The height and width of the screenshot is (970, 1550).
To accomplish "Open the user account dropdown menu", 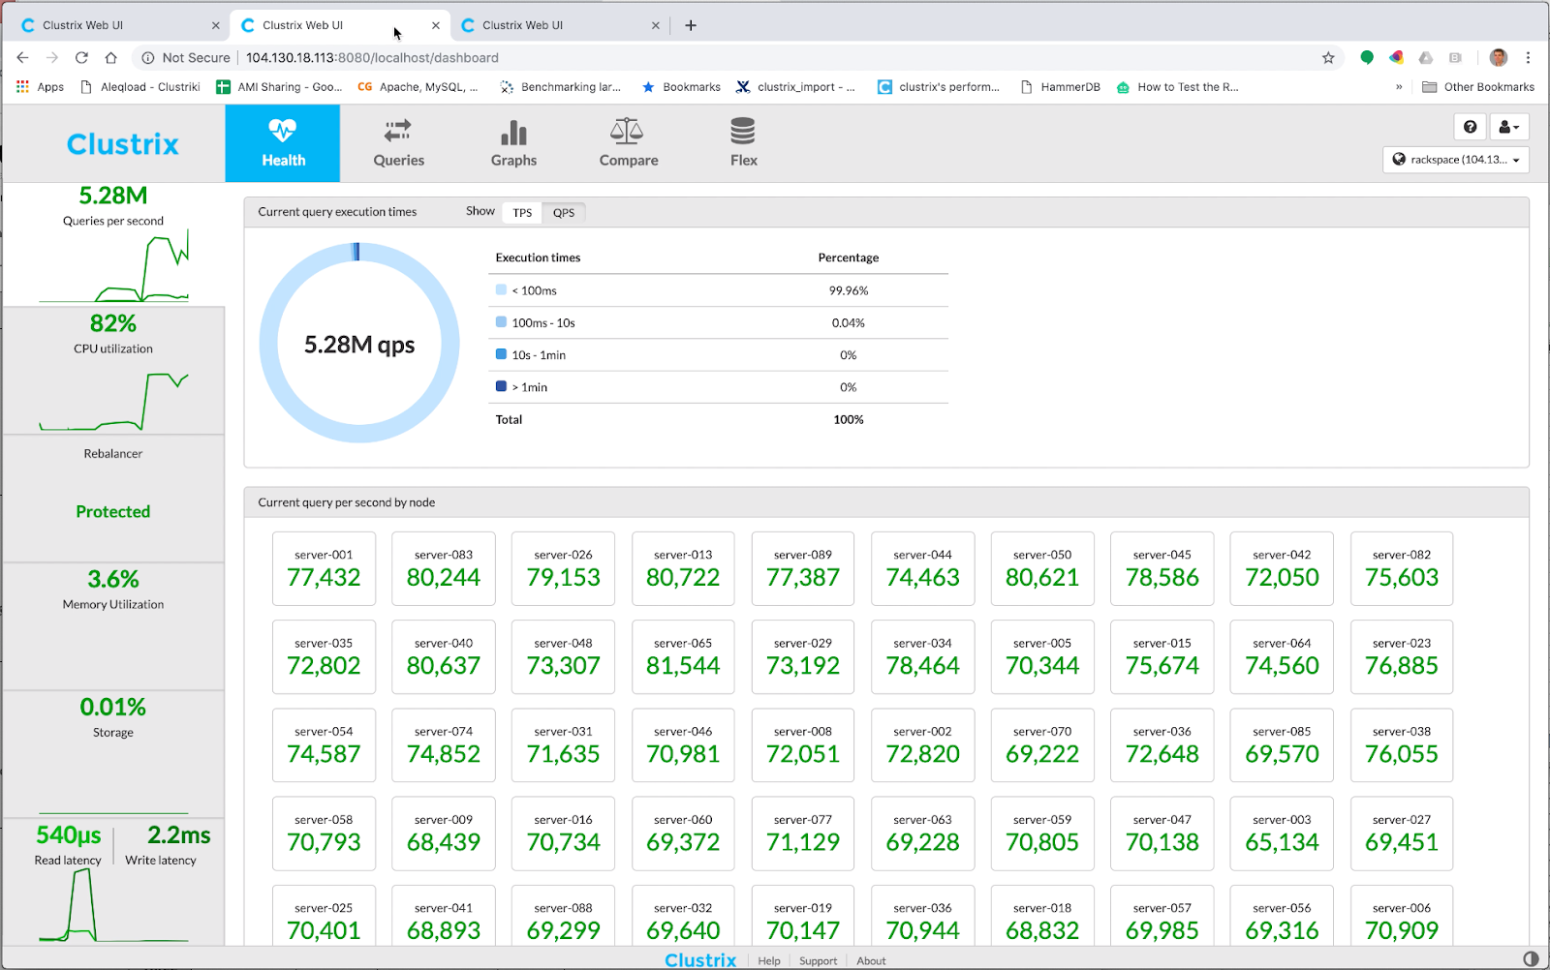I will [1508, 127].
